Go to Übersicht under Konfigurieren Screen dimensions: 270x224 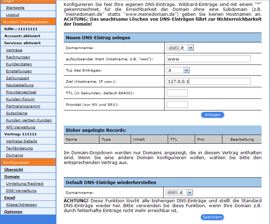pyautogui.click(x=14, y=170)
